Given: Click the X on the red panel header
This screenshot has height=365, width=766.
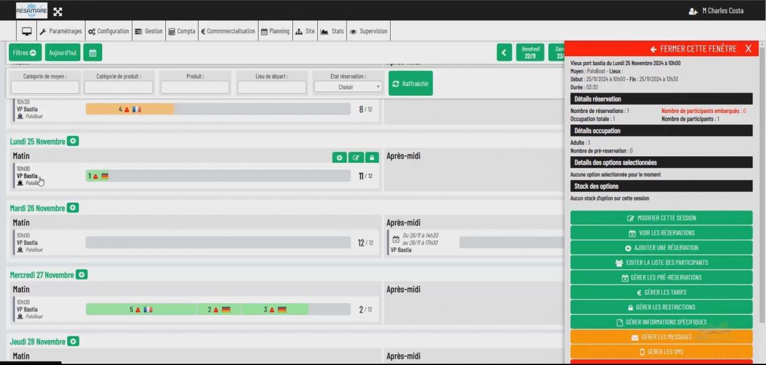Looking at the screenshot, I should [748, 49].
